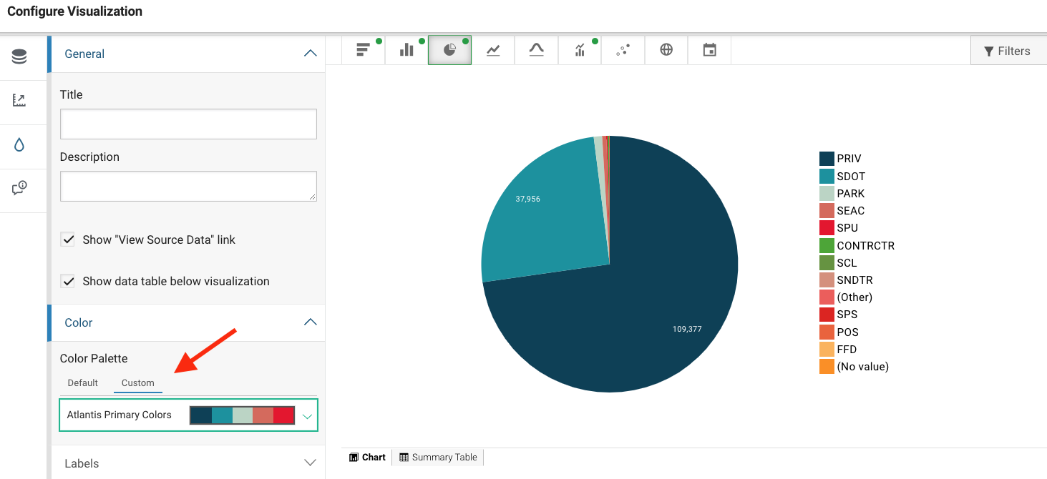Click the Labels section header text

pyautogui.click(x=82, y=463)
